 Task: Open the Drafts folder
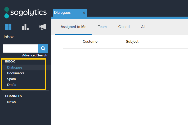[x=12, y=85]
